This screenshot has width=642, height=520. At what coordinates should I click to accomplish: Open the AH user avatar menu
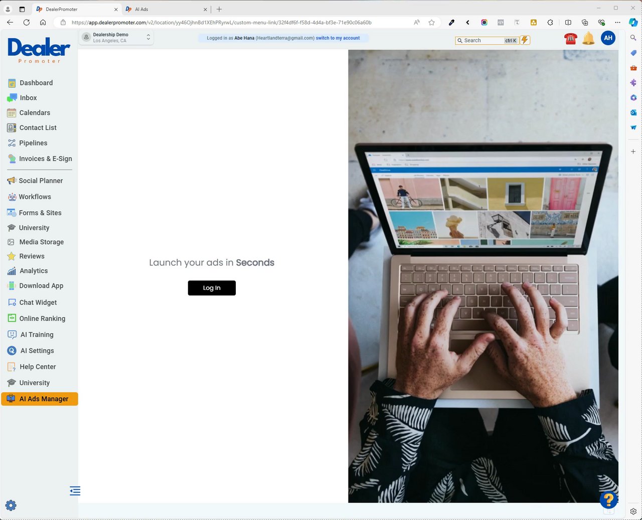tap(608, 38)
